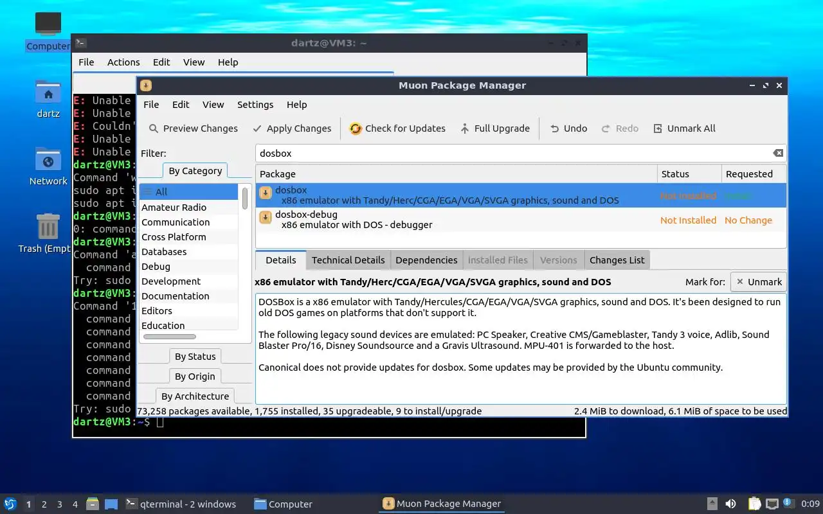Open the Network desktop icon
Image resolution: width=823 pixels, height=514 pixels.
click(48, 167)
